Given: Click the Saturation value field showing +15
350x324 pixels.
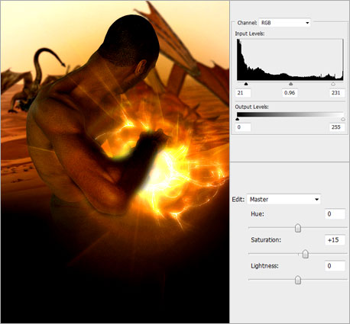Looking at the screenshot, I should point(335,240).
